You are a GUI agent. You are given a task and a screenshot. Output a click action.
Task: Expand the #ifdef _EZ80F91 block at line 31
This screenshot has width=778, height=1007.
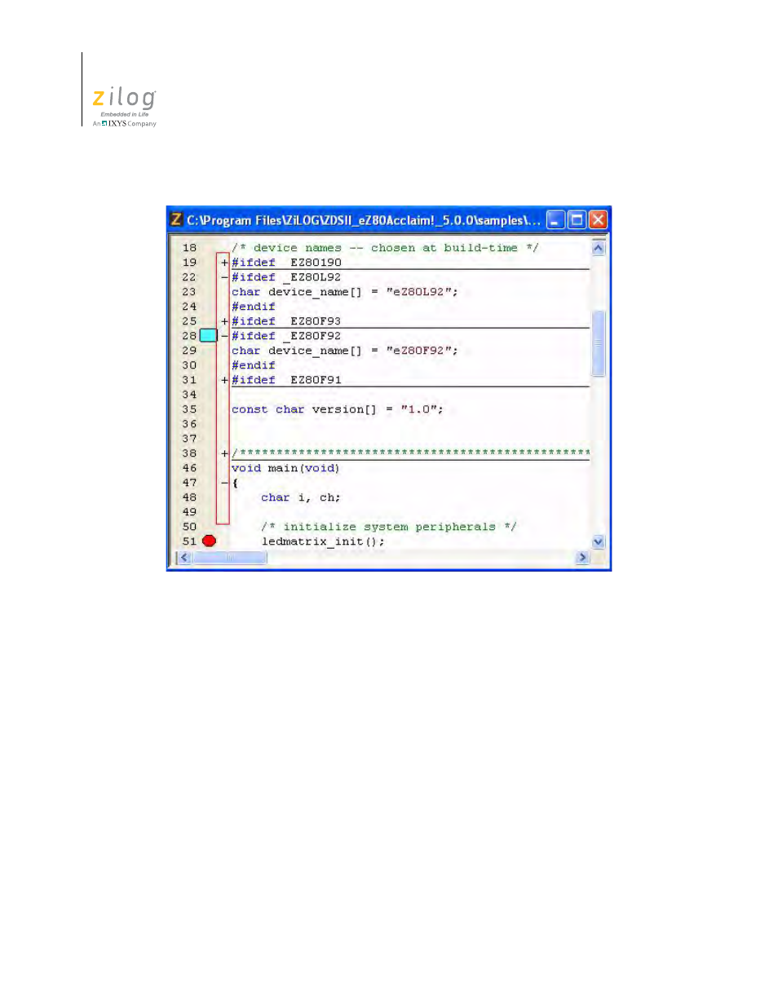point(224,380)
